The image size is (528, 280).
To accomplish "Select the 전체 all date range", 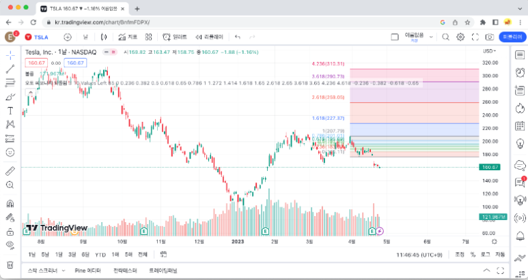I will pyautogui.click(x=143, y=255).
